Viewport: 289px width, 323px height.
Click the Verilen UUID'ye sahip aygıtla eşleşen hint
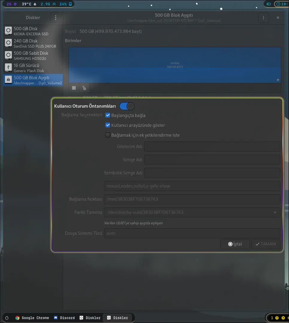133,223
